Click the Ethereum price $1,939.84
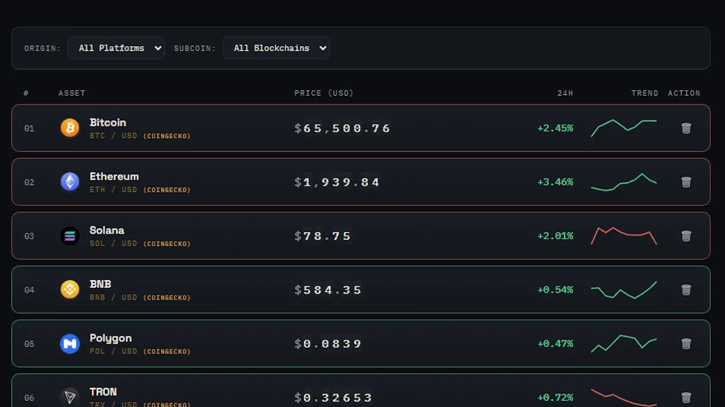The width and height of the screenshot is (725, 407). coord(337,182)
